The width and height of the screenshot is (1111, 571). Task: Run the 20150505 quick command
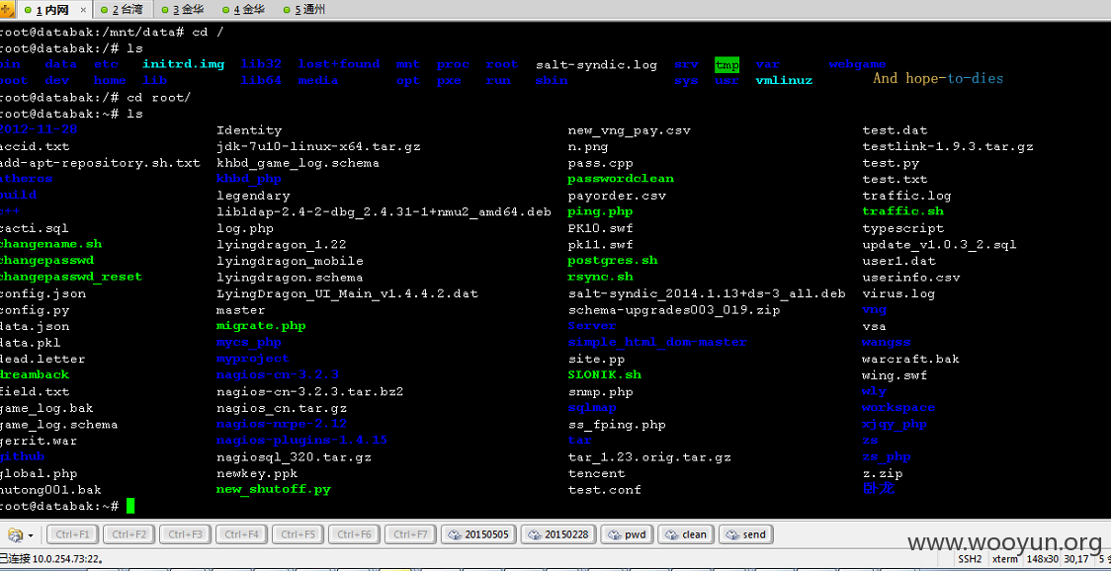pos(478,534)
